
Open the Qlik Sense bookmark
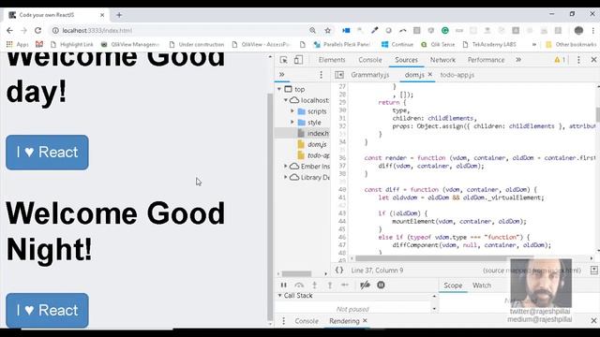click(x=438, y=44)
